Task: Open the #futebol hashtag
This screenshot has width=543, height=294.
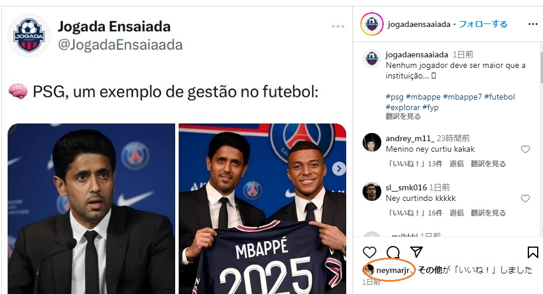Action: pos(500,97)
